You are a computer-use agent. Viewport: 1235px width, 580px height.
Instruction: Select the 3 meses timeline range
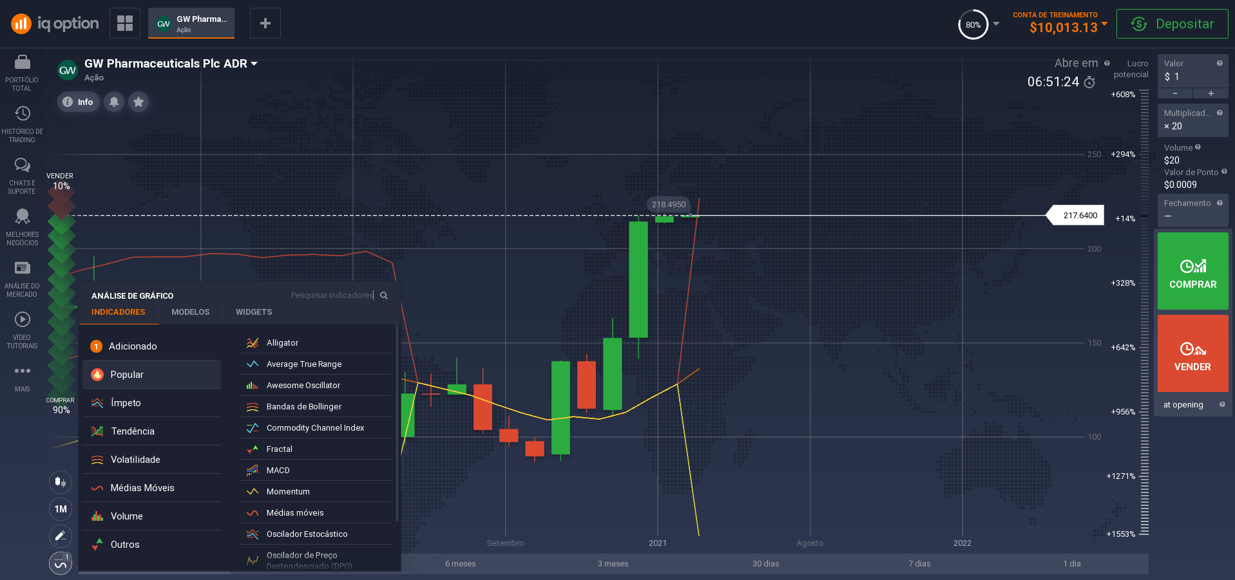pos(613,564)
